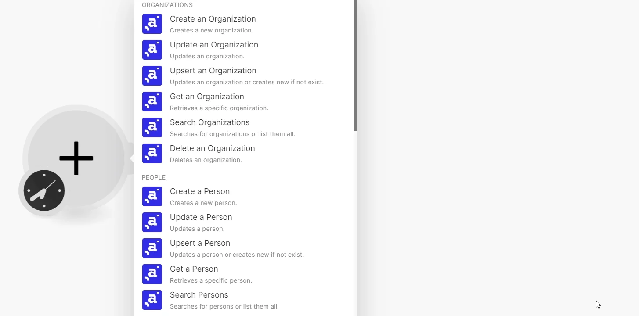
Task: Click the clock schedule icon on module
Action: pyautogui.click(x=44, y=190)
